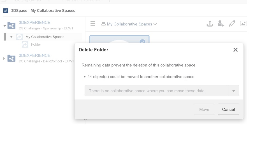Close the Delete Folder dialog
This screenshot has width=269, height=168.
[x=235, y=50]
